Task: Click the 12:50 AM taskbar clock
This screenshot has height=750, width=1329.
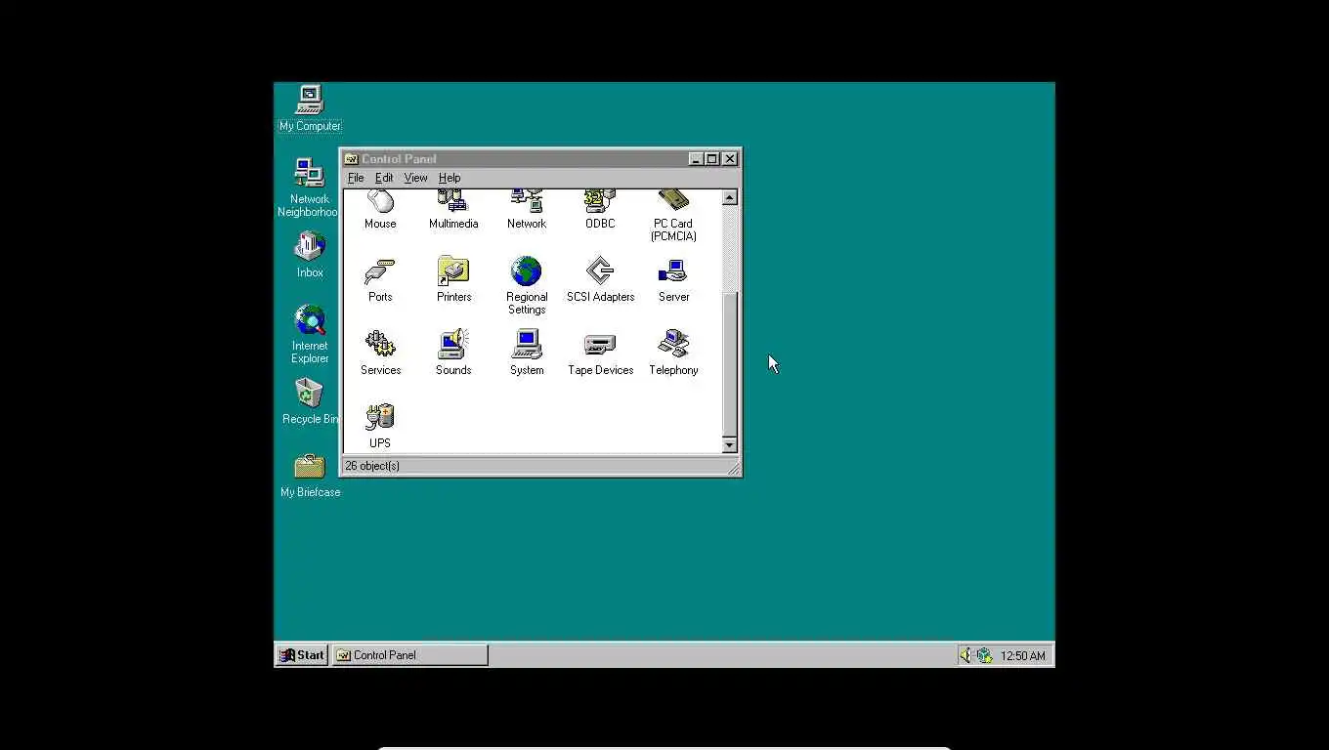Action: [x=1022, y=656]
